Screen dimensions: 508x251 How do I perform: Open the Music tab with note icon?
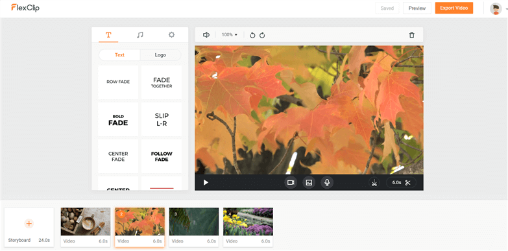pos(140,35)
